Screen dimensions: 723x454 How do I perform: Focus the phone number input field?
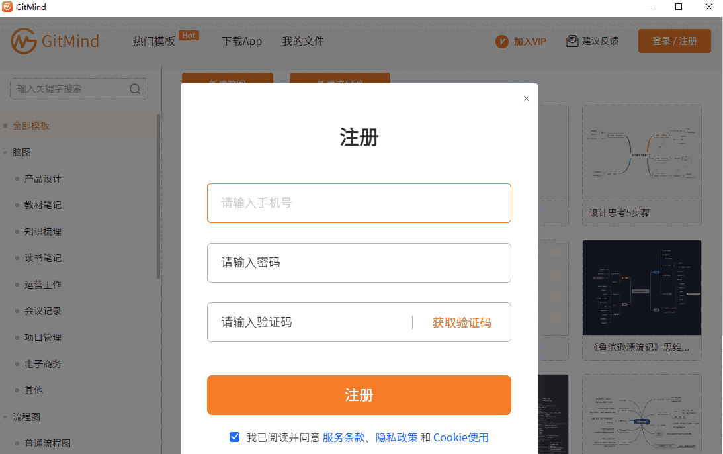point(359,203)
